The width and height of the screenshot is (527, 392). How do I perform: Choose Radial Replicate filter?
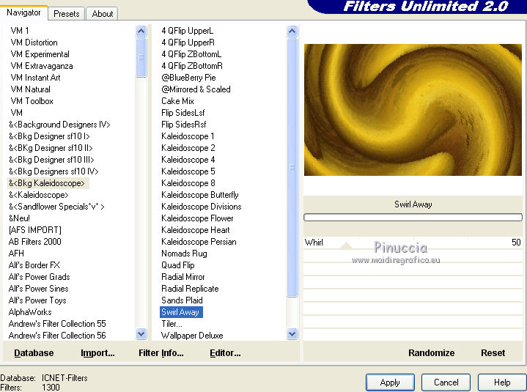pos(190,289)
